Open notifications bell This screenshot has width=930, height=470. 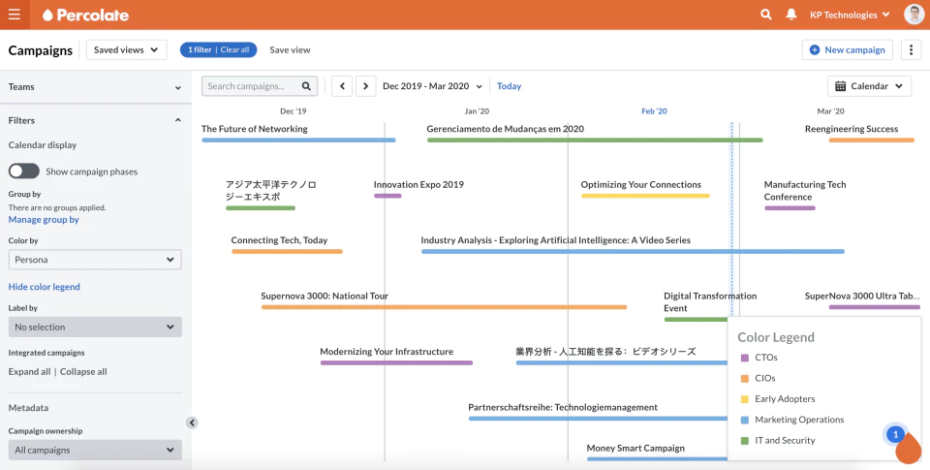[x=790, y=15]
